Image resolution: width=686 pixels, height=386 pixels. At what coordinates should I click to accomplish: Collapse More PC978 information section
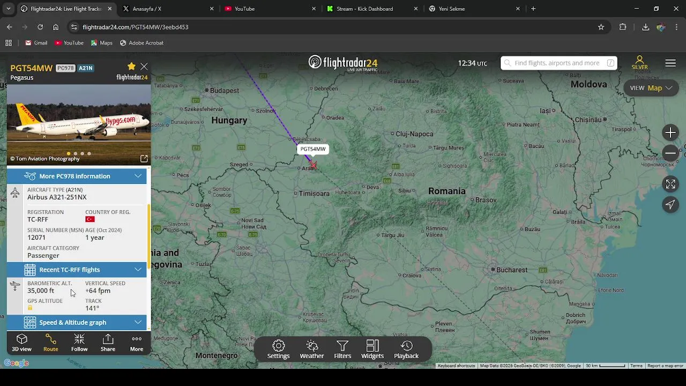77,176
